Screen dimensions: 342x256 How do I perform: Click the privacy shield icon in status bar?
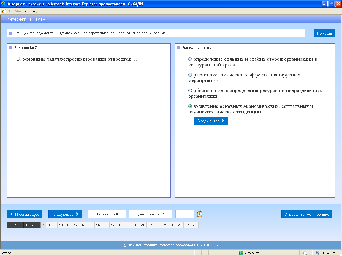pos(305,253)
